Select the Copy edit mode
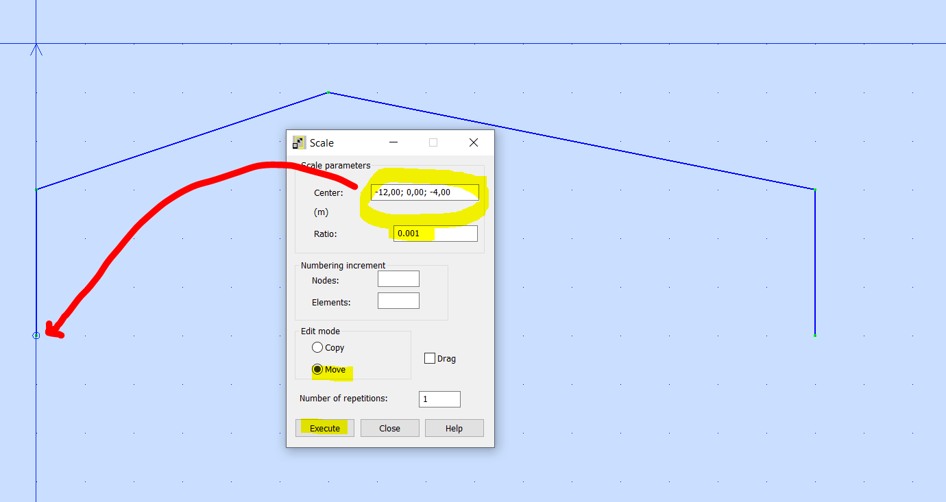This screenshot has height=502, width=946. pyautogui.click(x=317, y=347)
